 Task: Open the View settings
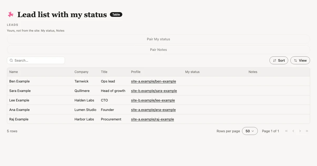point(300,60)
